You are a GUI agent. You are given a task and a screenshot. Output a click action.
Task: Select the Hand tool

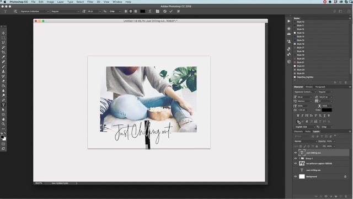point(3,119)
